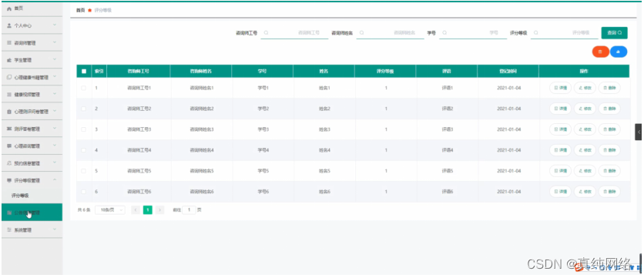Click the 2021-01-04 date in row 6

[509, 192]
